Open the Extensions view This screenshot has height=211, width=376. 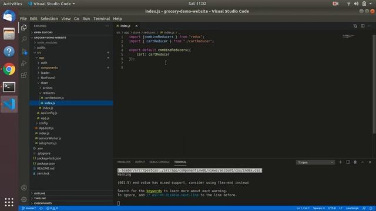[23, 75]
